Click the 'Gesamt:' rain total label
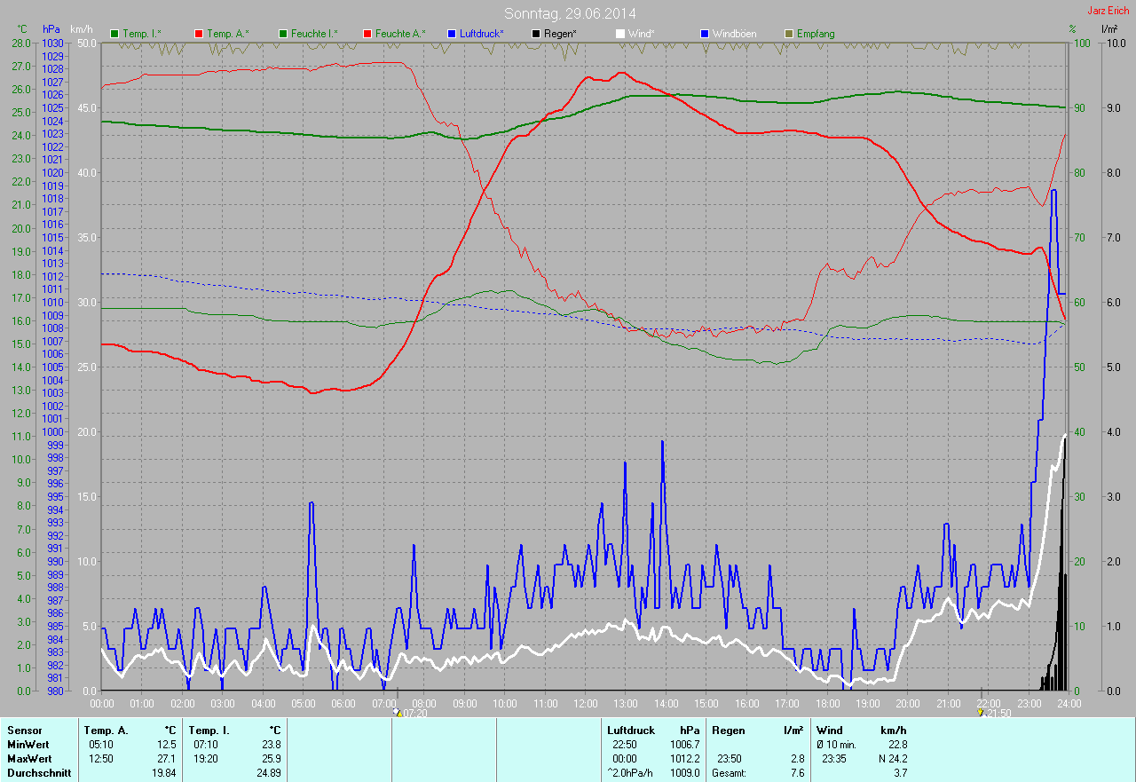Viewport: 1136px width, 782px height. [729, 773]
